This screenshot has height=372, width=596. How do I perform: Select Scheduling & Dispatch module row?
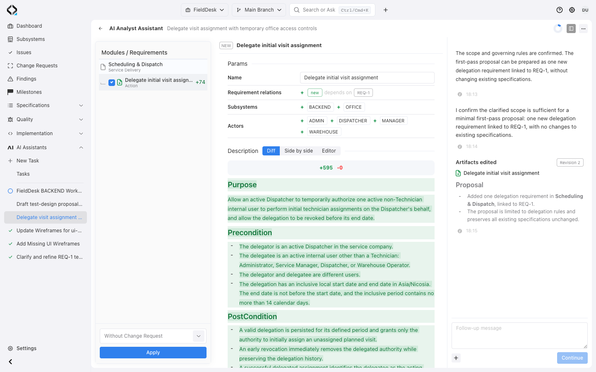[153, 67]
